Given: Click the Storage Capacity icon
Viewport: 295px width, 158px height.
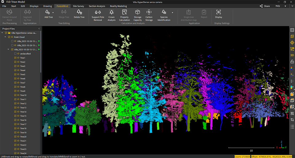Looking at the screenshot, I should pyautogui.click(x=138, y=12).
